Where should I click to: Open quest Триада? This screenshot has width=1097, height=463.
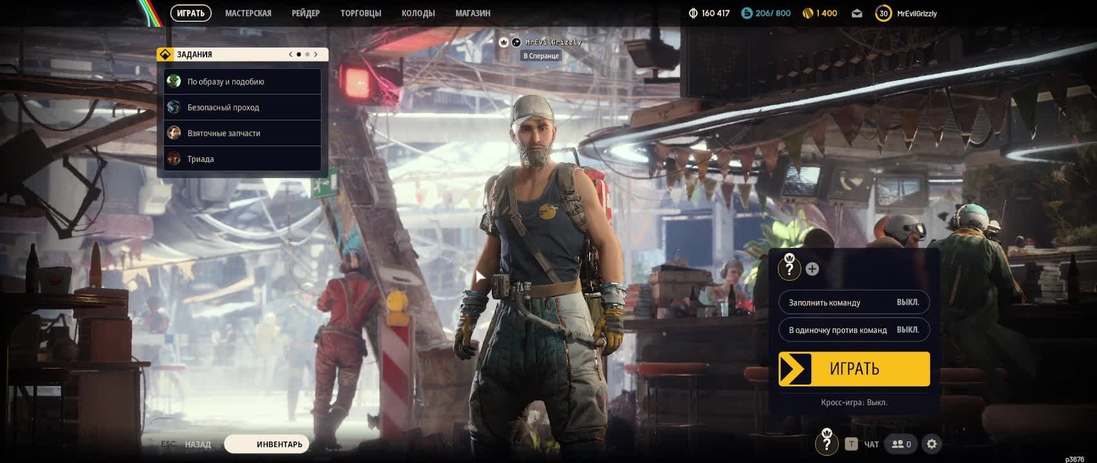[x=242, y=159]
